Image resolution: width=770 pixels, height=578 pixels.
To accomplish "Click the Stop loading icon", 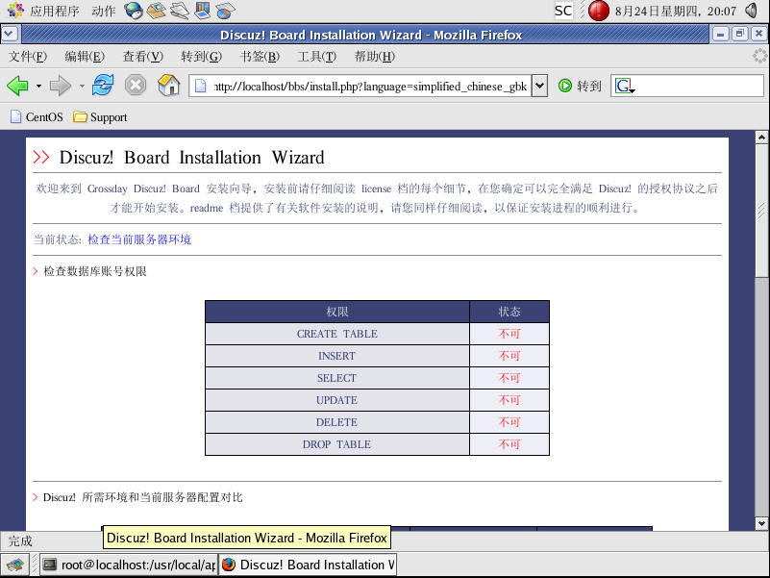I will (135, 85).
